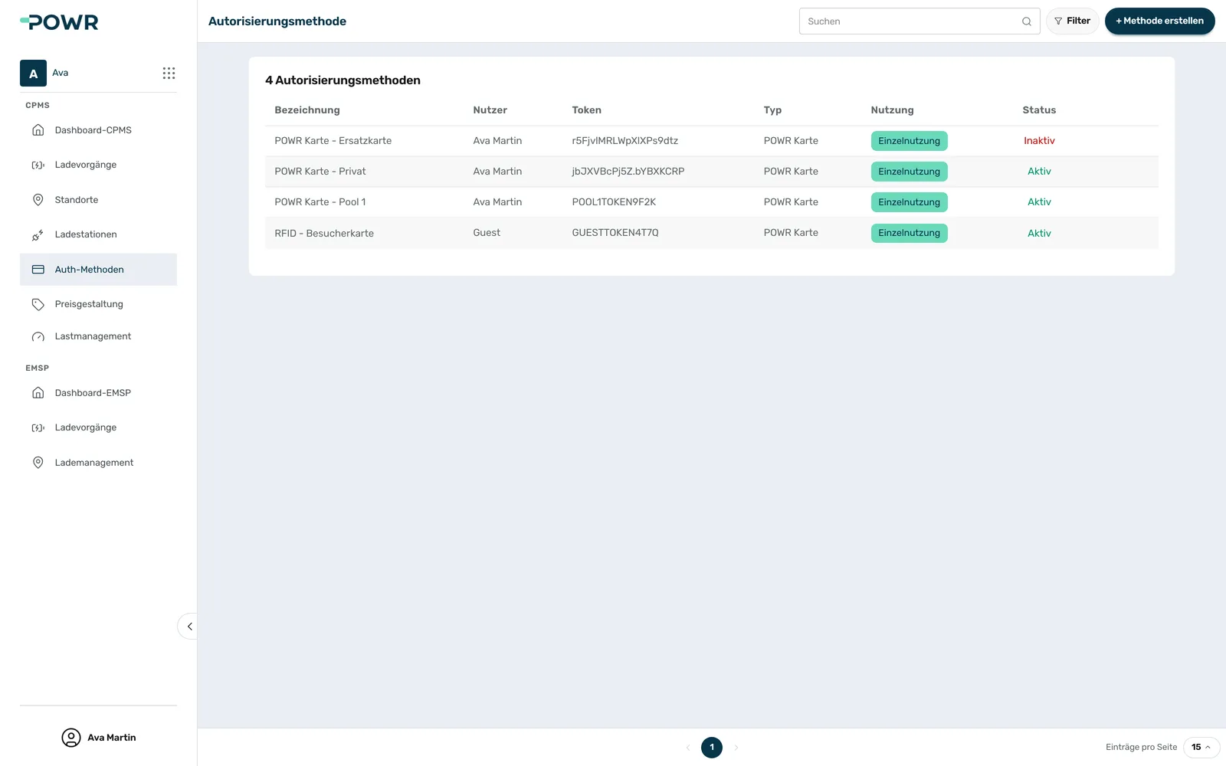Click the Auth-Methoden card icon
The width and height of the screenshot is (1226, 766).
38,270
